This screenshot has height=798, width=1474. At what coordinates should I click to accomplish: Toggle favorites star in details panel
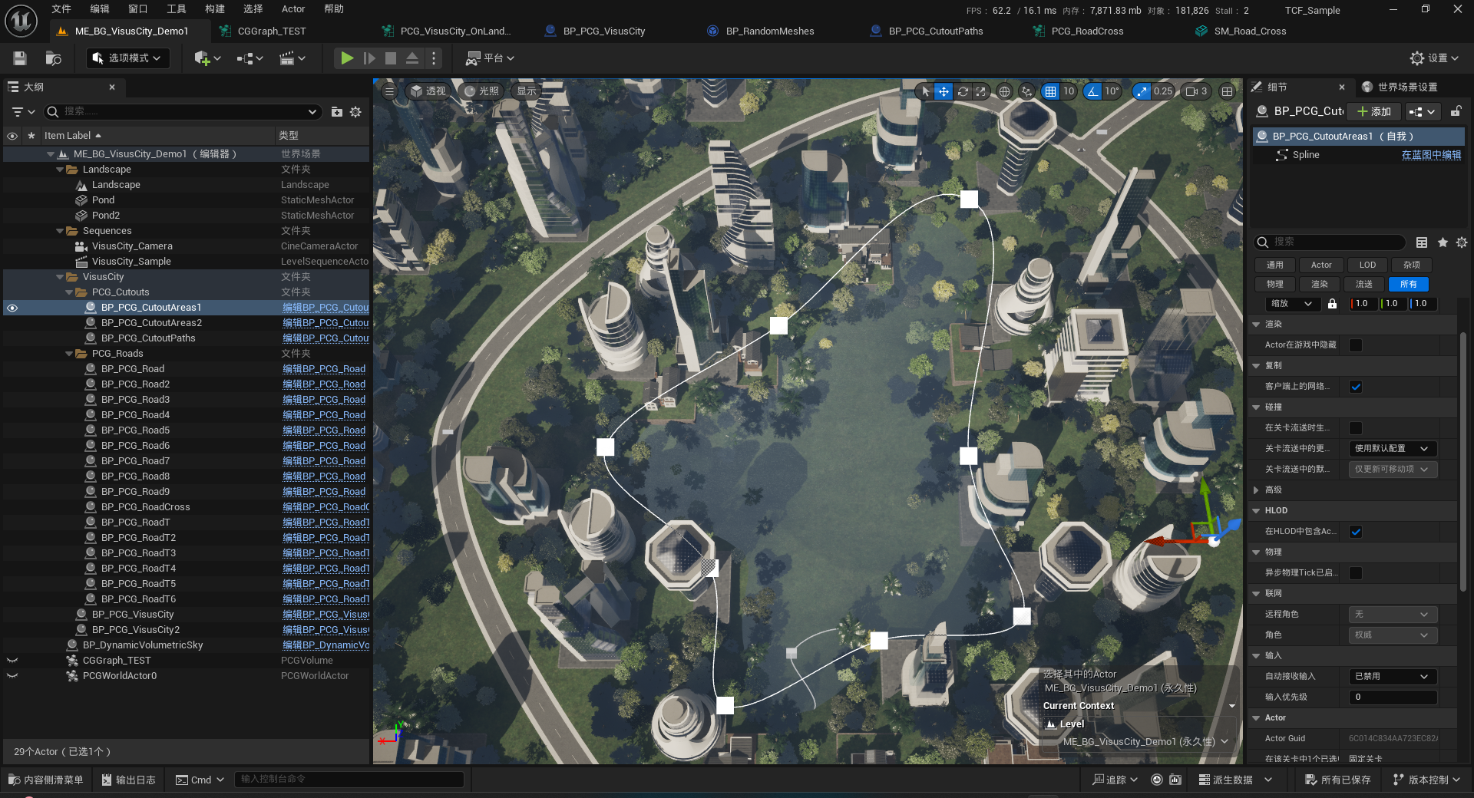pyautogui.click(x=1443, y=242)
